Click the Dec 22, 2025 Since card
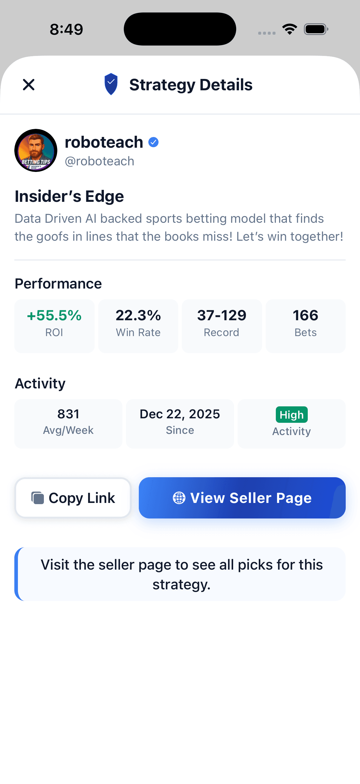Viewport: 360px width, 784px height. point(179,424)
